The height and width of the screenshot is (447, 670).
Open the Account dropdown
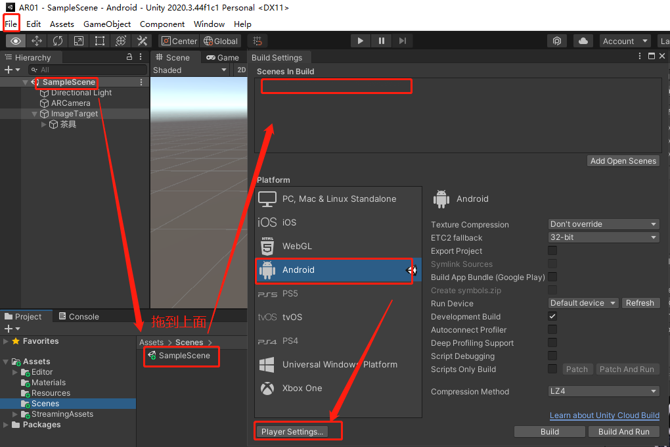pyautogui.click(x=625, y=41)
